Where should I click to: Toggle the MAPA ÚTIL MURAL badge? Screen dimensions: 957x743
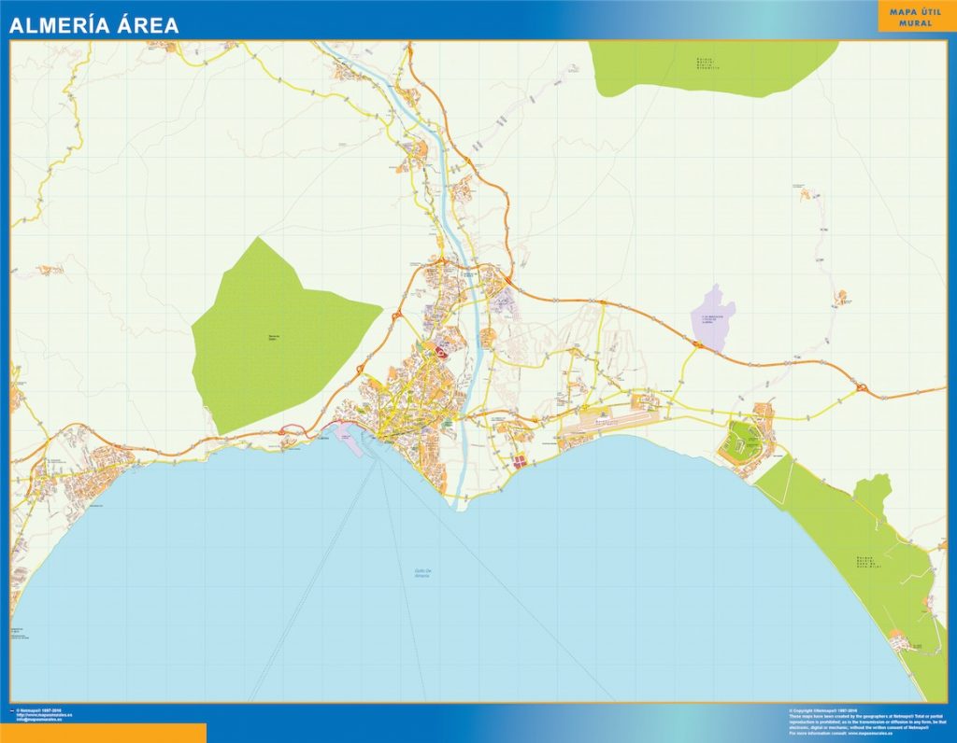tap(913, 16)
